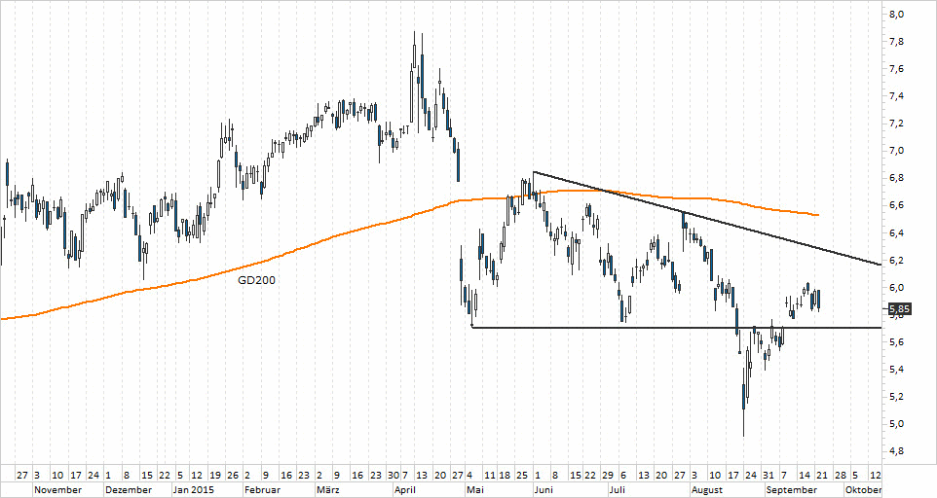Click the März month label

click(329, 490)
